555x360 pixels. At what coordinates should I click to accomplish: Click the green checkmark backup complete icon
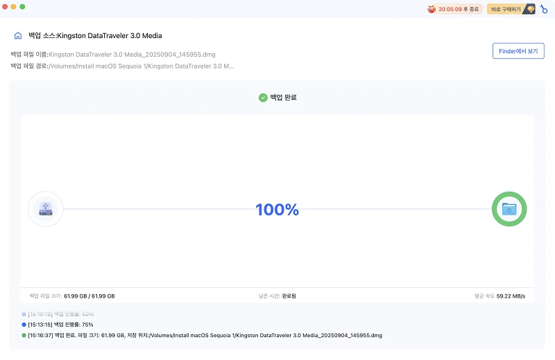[263, 98]
